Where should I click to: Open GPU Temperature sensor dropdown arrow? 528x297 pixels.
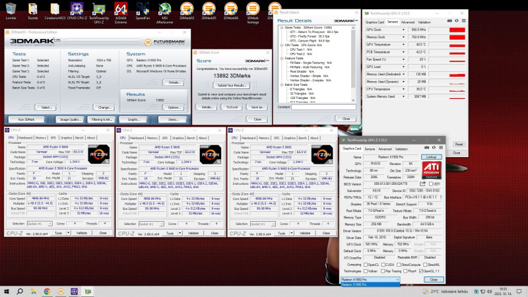pyautogui.click(x=403, y=44)
